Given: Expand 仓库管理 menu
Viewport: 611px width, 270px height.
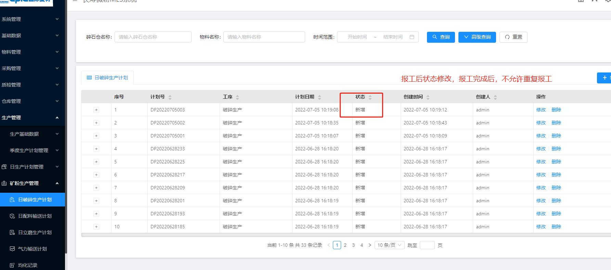Looking at the screenshot, I should click(32, 101).
